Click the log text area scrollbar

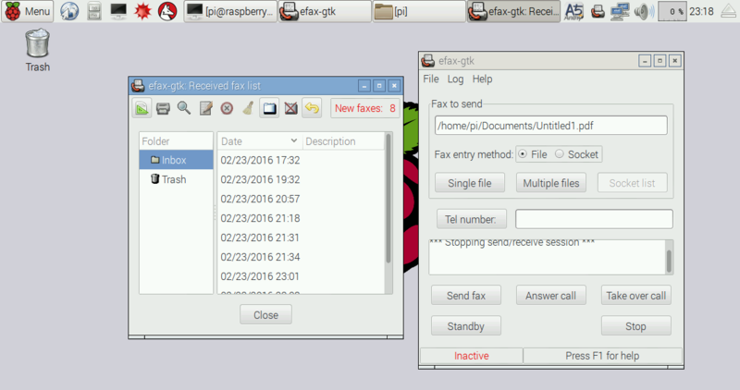[669, 262]
